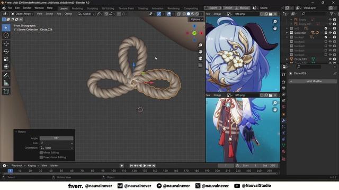Click the pan hand icon in ref4.png editor
Viewport: 339px width, 190px height.
[275, 28]
